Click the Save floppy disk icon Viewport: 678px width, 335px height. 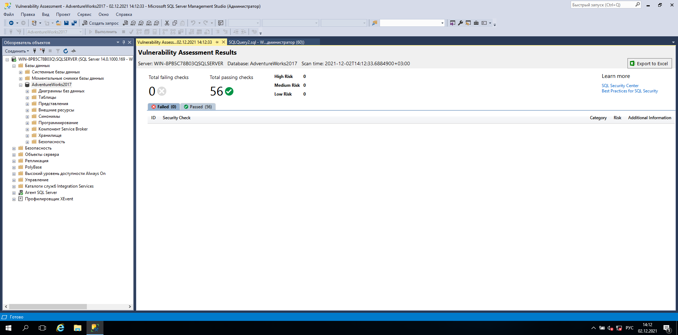click(x=66, y=23)
